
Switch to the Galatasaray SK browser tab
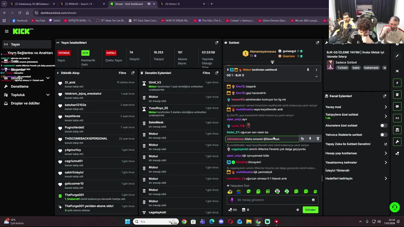tap(33, 4)
